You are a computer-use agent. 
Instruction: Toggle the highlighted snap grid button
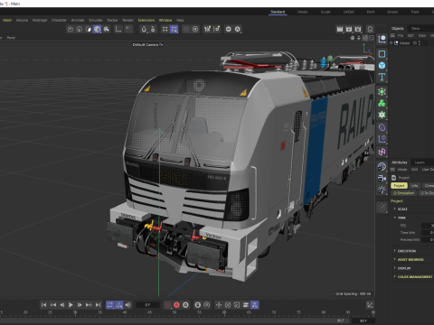174,29
